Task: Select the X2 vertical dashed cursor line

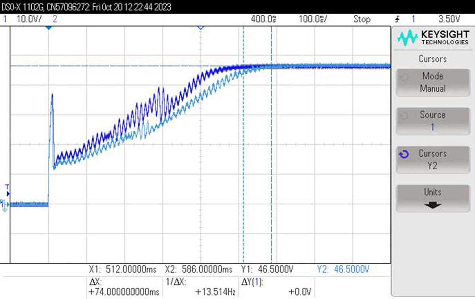Action: click(271, 158)
